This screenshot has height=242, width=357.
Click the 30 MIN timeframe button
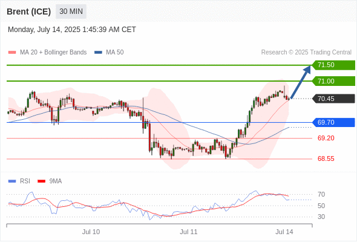pyautogui.click(x=71, y=11)
